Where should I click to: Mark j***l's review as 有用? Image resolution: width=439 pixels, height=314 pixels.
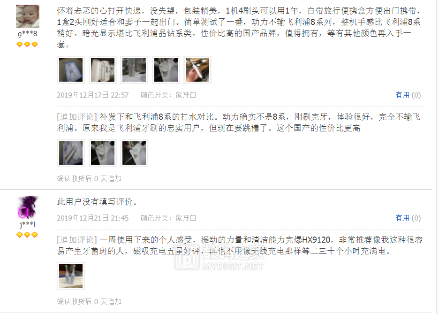(408, 218)
